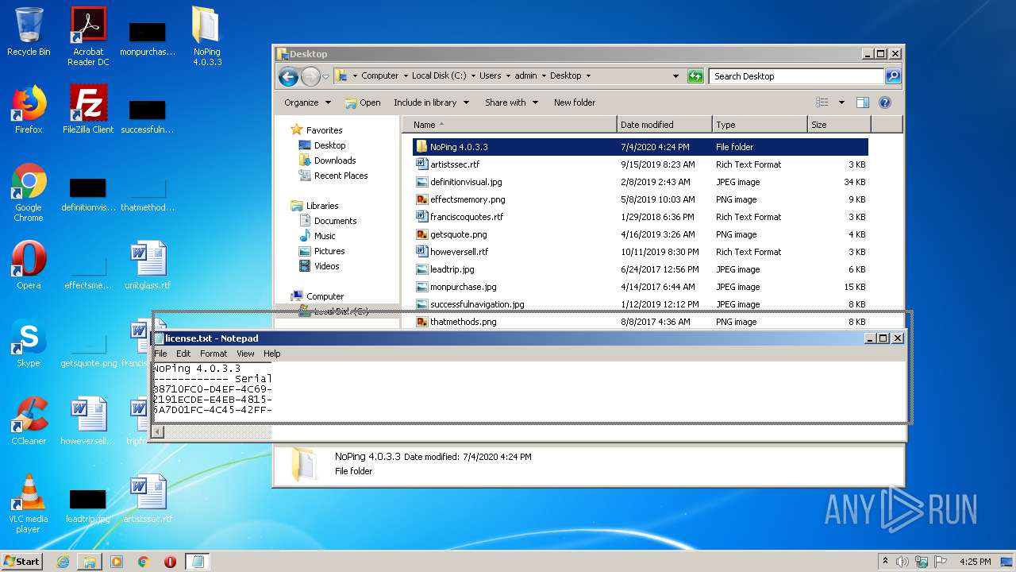Toggle the Explorer preview pane

click(x=863, y=102)
